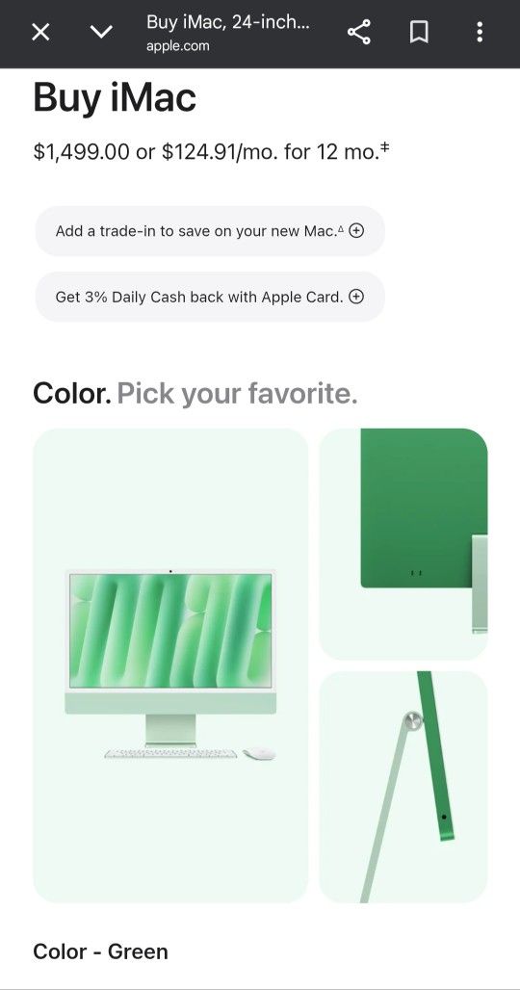Tap the financing footnote symbol after 12 mo.
The height and width of the screenshot is (990, 520).
click(x=384, y=147)
